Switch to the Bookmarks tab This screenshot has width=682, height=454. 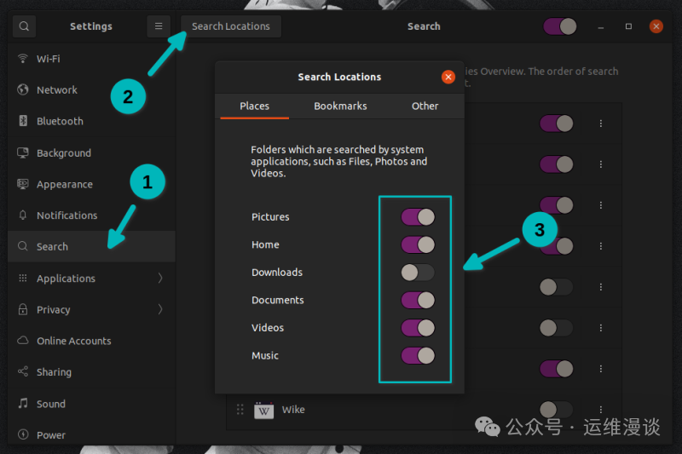[x=340, y=106]
